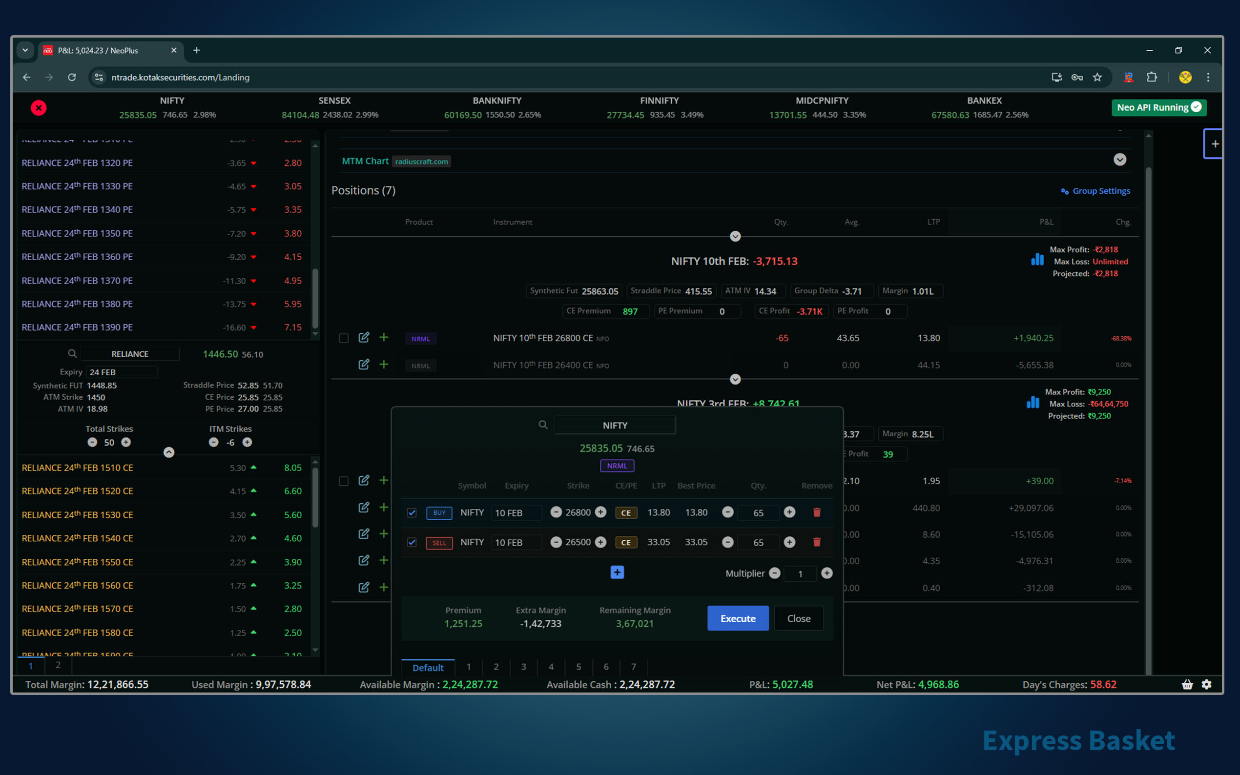Add to NIFTY 26400 CE position

[x=383, y=365]
